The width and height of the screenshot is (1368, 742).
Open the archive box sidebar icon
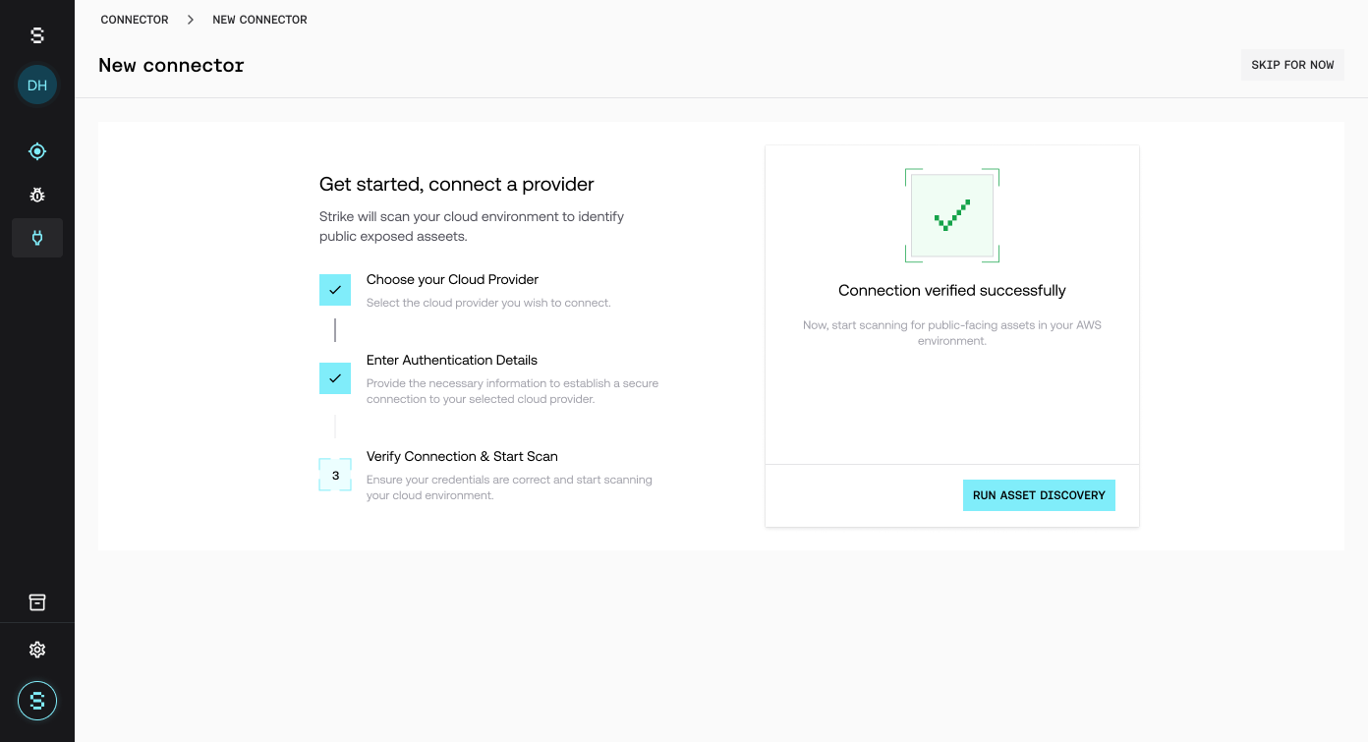(x=37, y=602)
